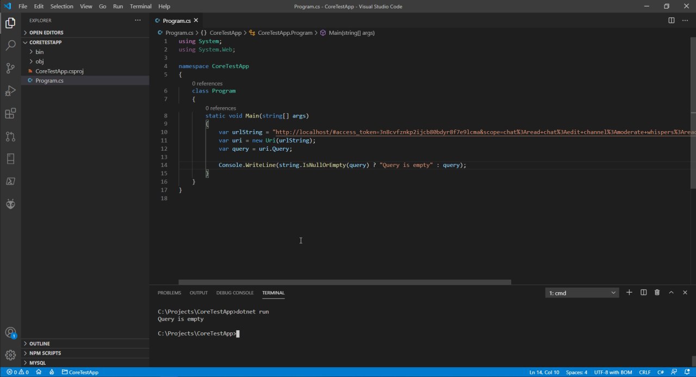696x377 pixels.
Task: Open the '1: cmd' terminal dropdown
Action: point(582,293)
